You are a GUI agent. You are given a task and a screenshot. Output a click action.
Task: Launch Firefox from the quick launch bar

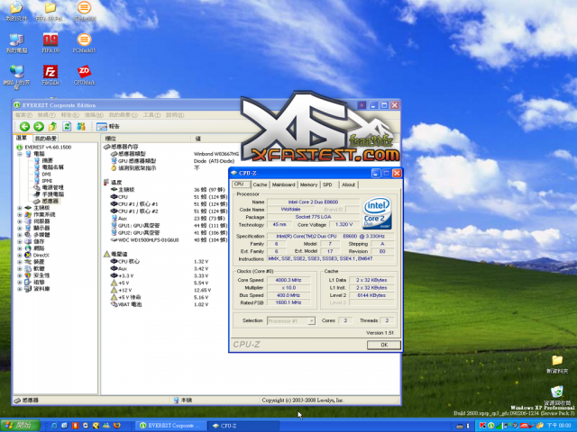(x=116, y=426)
